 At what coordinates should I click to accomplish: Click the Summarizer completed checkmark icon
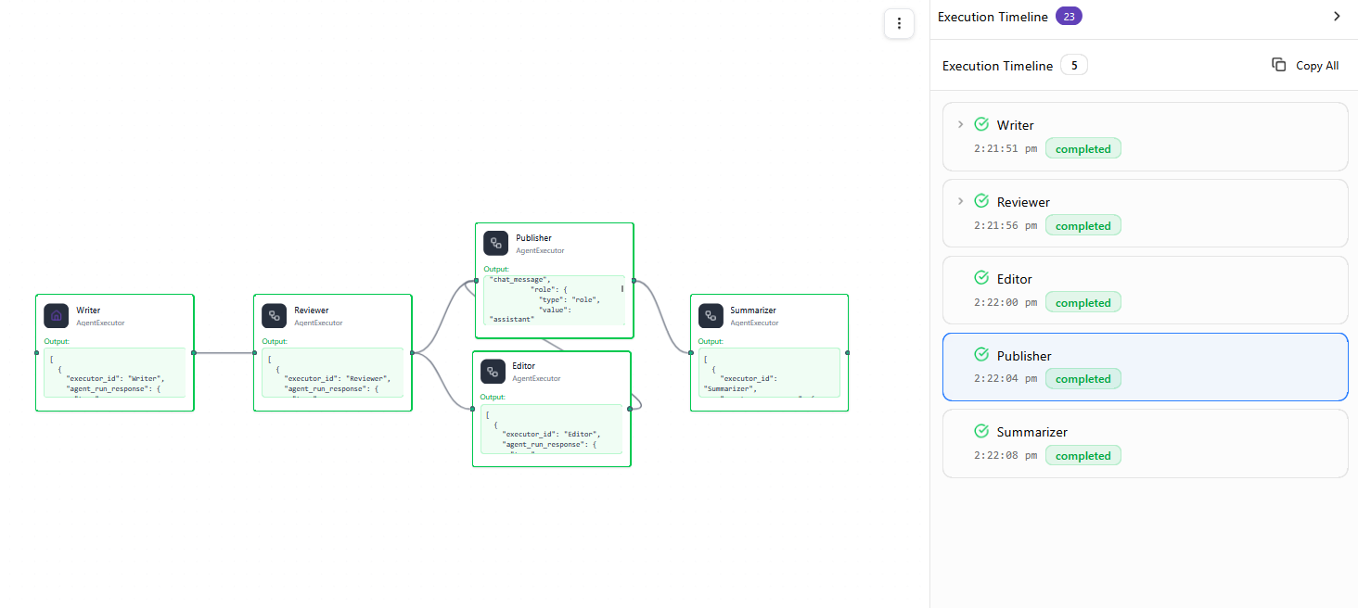[981, 432]
